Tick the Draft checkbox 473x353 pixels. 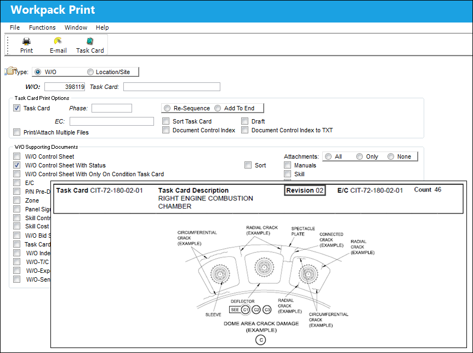coord(245,121)
